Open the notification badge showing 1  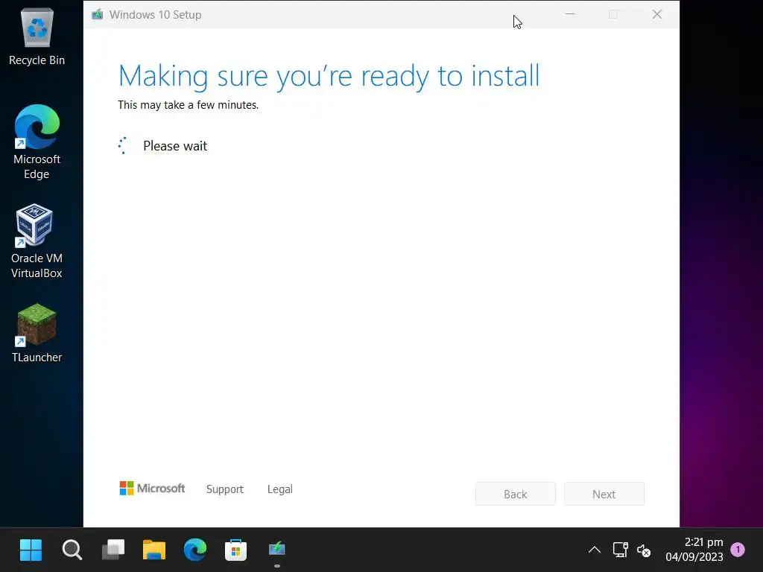click(x=738, y=550)
